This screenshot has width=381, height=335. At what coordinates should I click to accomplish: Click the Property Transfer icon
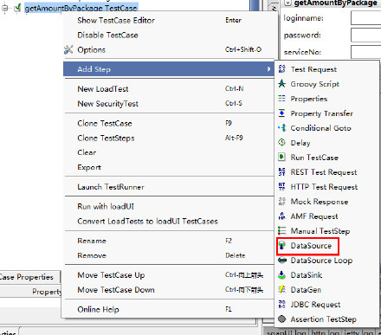pyautogui.click(x=281, y=113)
